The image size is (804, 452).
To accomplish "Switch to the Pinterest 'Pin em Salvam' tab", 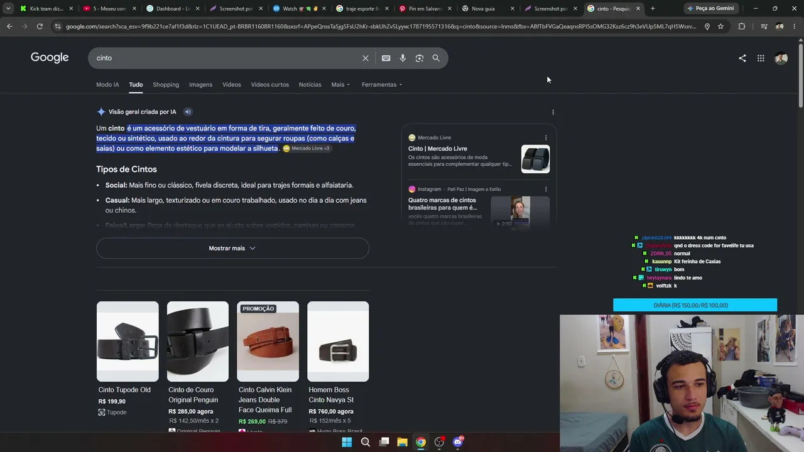I will point(424,8).
